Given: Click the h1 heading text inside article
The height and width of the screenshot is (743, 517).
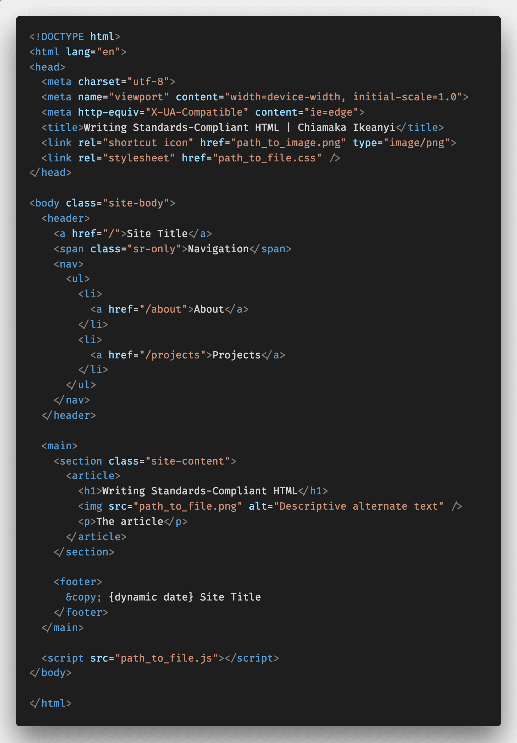Looking at the screenshot, I should 200,491.
